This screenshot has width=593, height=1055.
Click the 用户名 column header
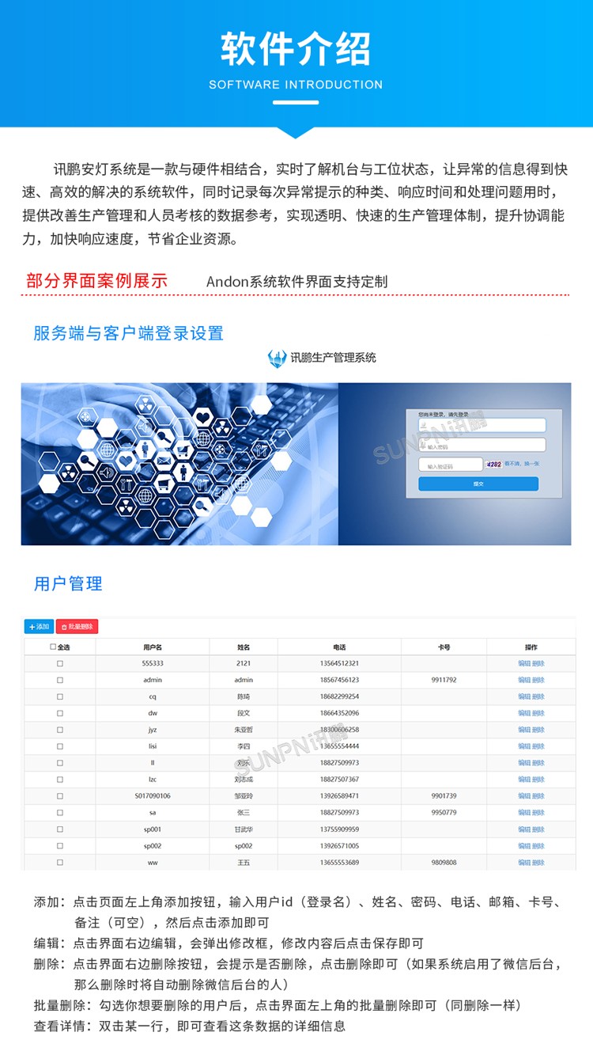(153, 647)
